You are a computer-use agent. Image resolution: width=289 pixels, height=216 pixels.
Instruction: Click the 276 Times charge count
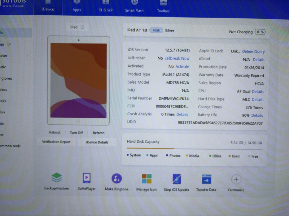click(254, 107)
